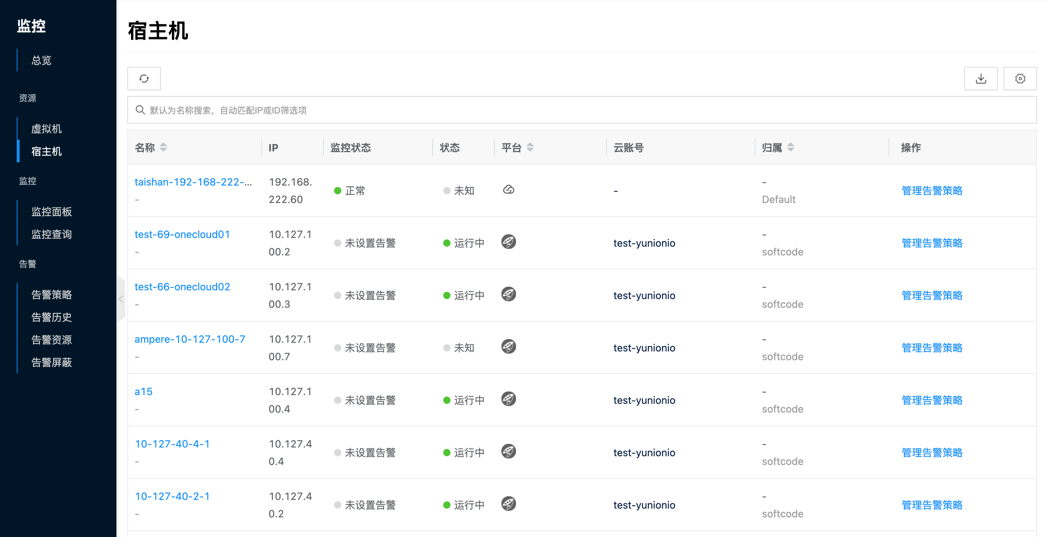Sort table by 名称 column arrows
Image resolution: width=1048 pixels, height=537 pixels.
[x=163, y=147]
